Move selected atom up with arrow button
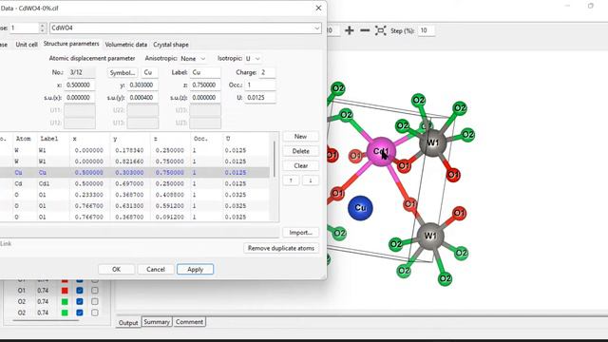 tap(291, 180)
